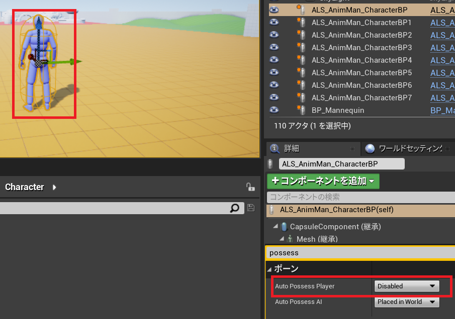
Task: Toggle visibility of BP_Mannequin actor
Action: pyautogui.click(x=274, y=110)
